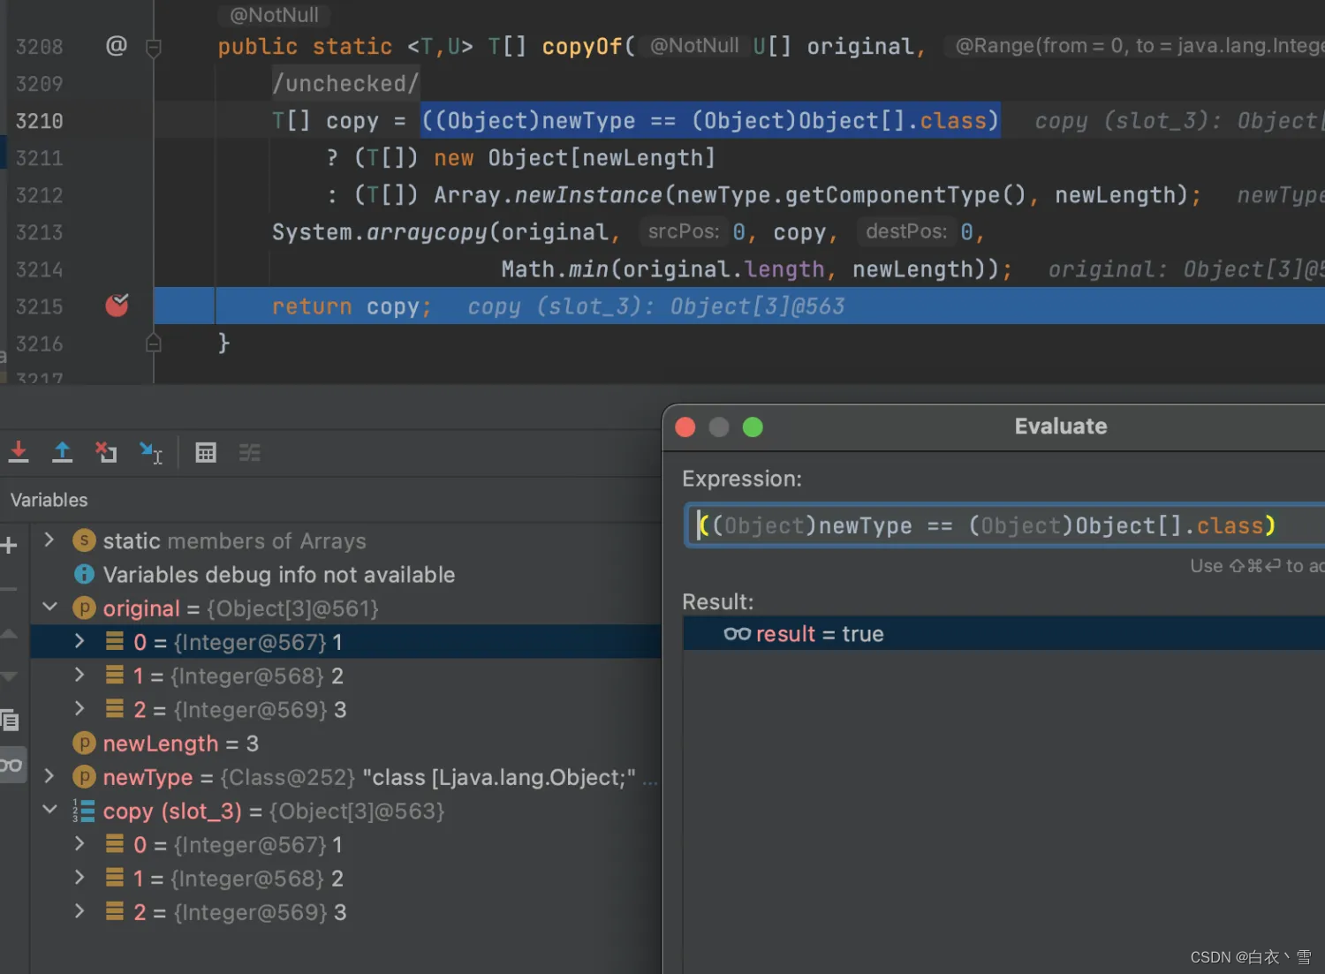
Task: Click the Drop Frame icon in debugger toolbar
Action: 106,452
